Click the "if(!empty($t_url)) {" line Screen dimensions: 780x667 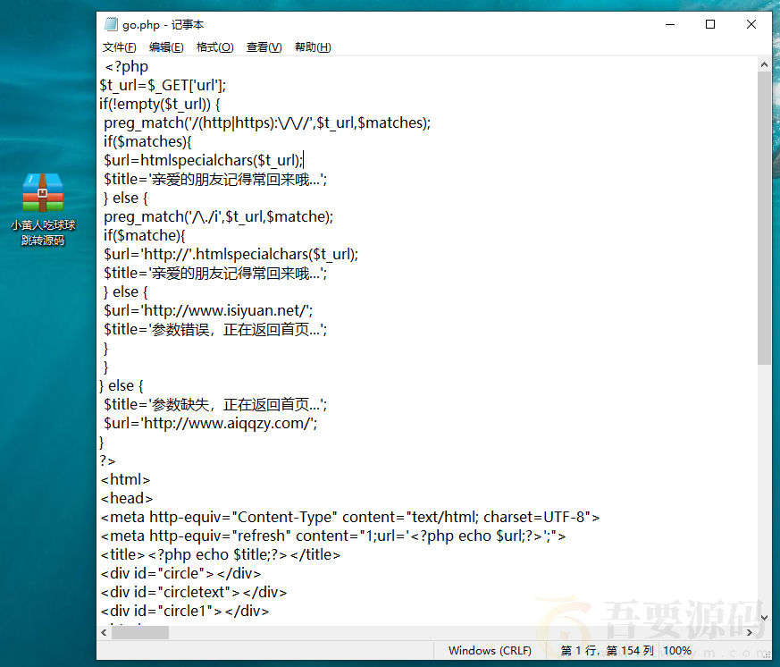(x=160, y=104)
